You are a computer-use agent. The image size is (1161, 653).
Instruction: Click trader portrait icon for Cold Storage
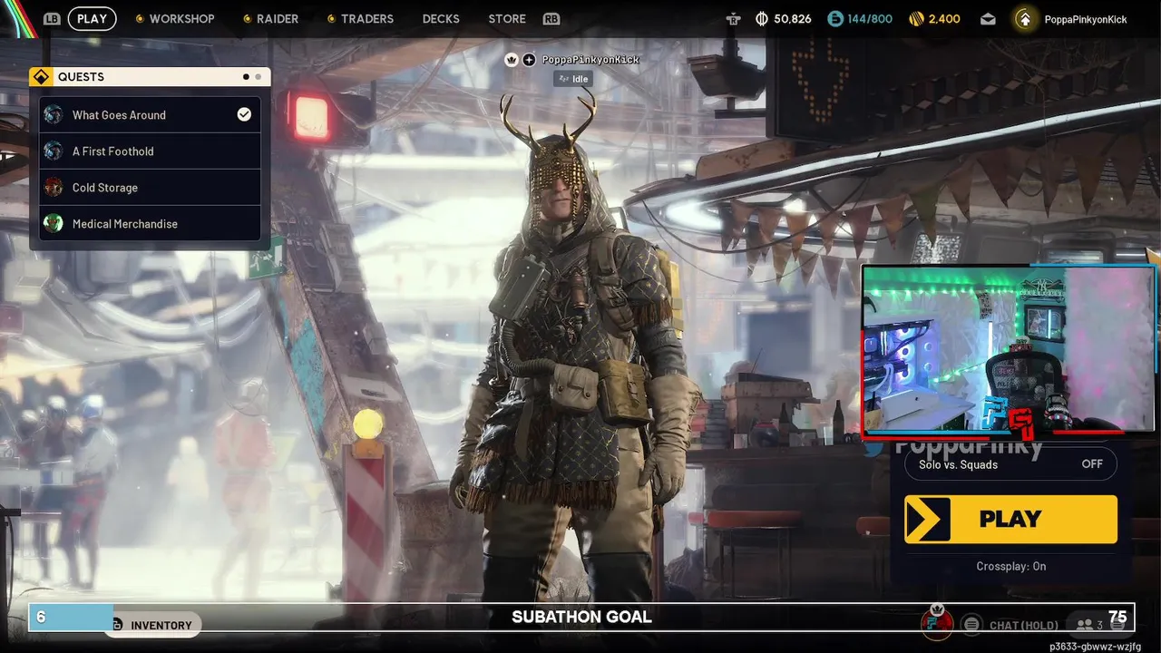click(54, 188)
